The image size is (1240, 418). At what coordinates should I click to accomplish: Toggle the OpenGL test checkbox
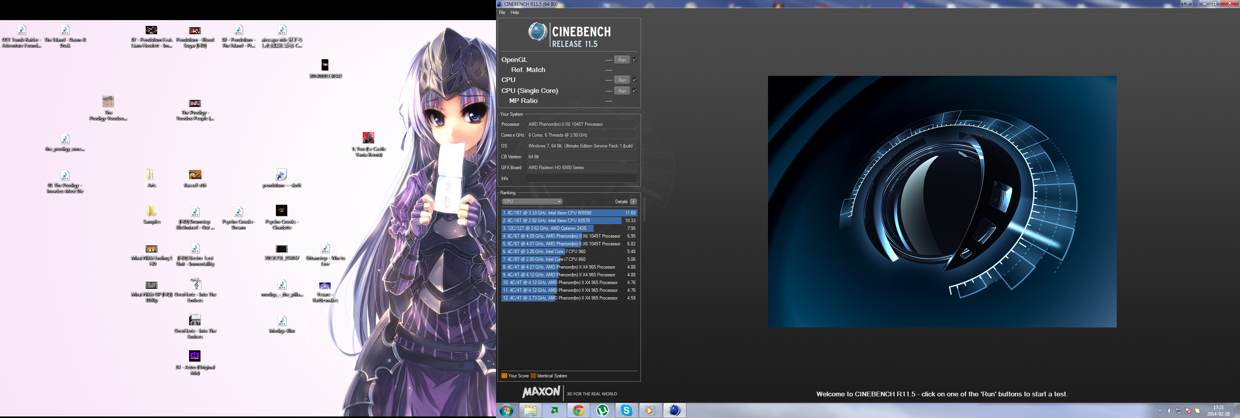point(635,60)
